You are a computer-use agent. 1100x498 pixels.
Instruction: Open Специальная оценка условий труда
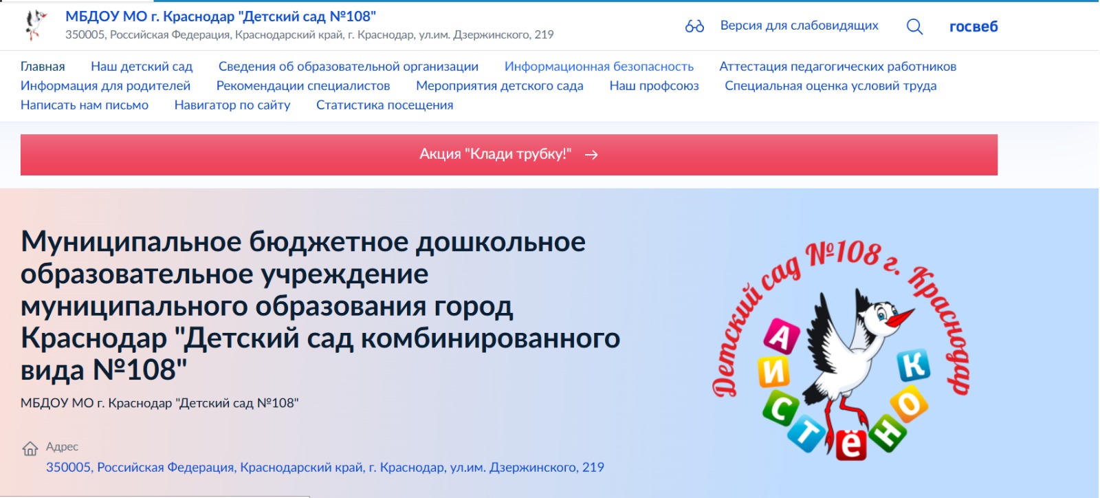point(830,86)
